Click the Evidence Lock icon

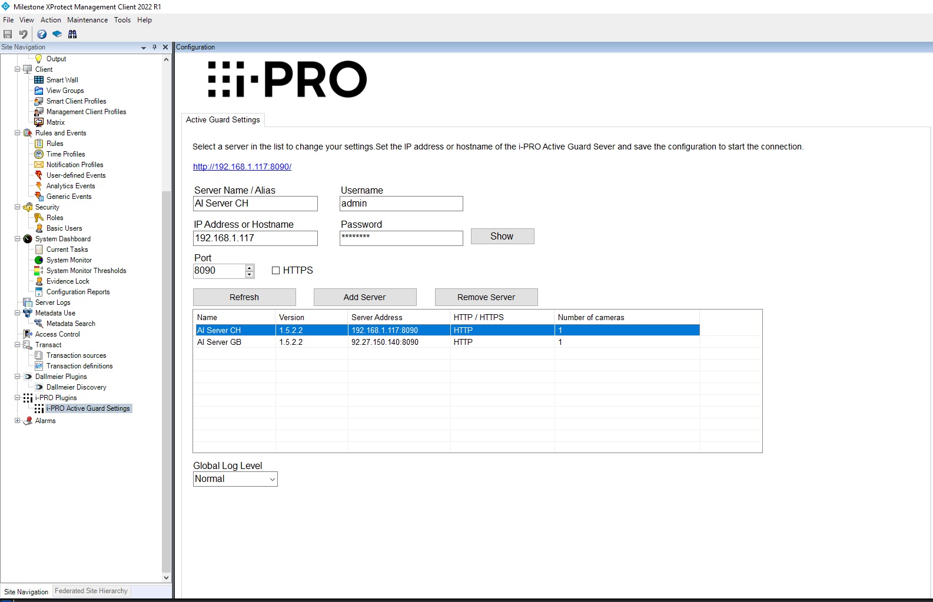click(39, 281)
